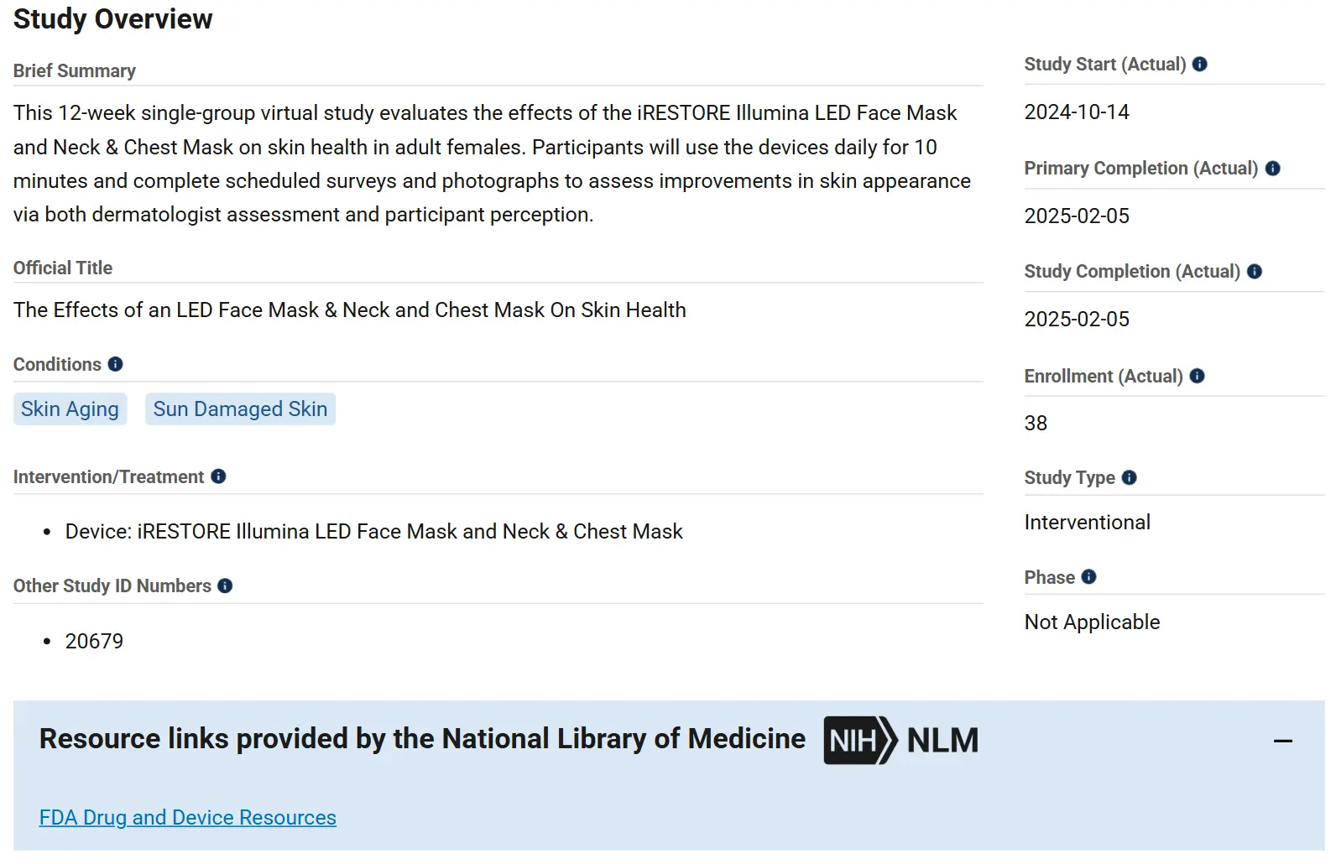The width and height of the screenshot is (1336, 864).
Task: Click the Conditions label
Action: (57, 364)
